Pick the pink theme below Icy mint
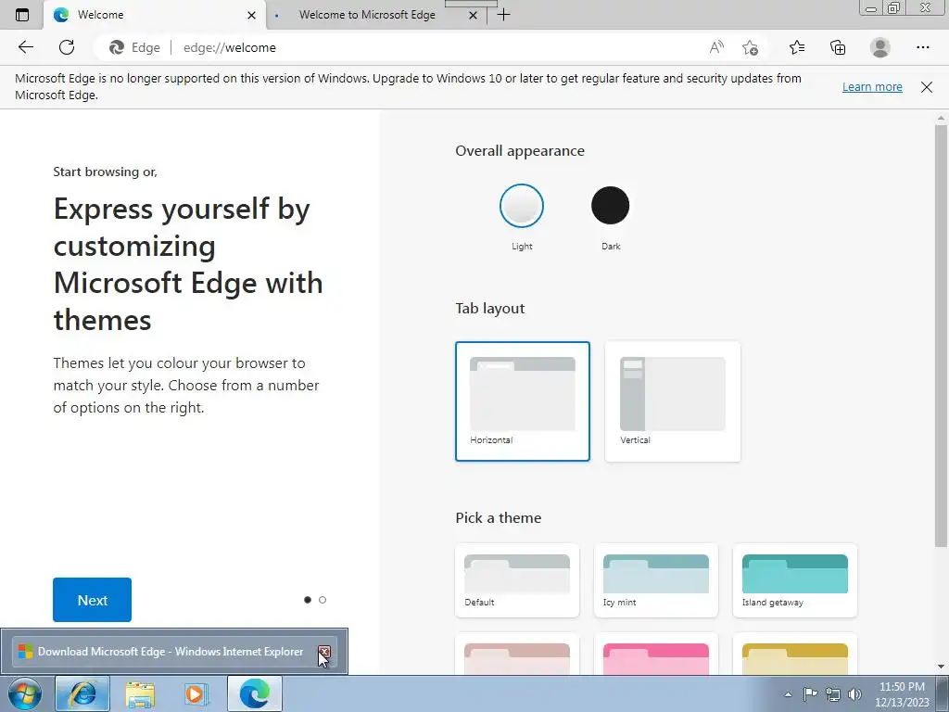949x712 pixels. click(656, 655)
